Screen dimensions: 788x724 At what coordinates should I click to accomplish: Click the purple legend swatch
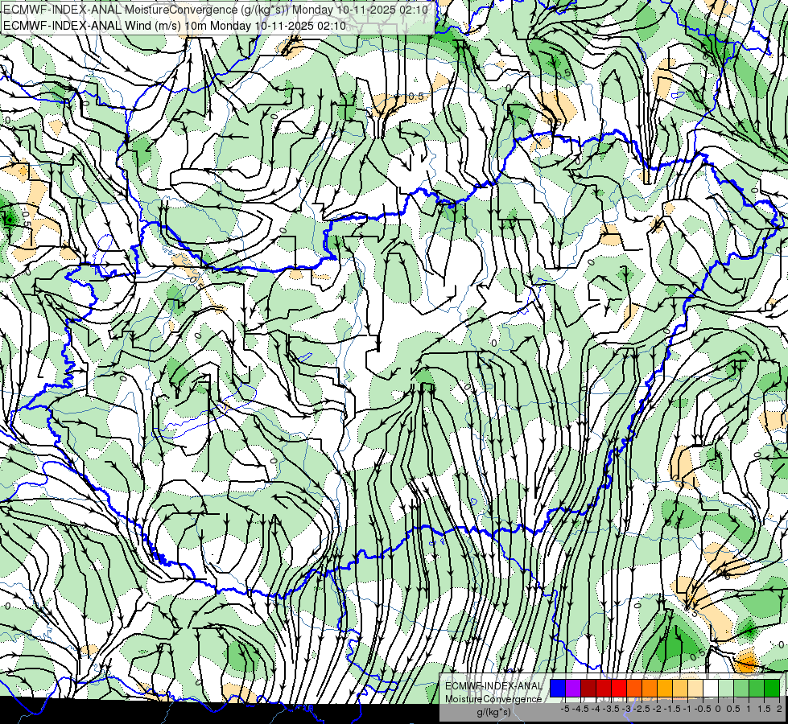pos(573,688)
